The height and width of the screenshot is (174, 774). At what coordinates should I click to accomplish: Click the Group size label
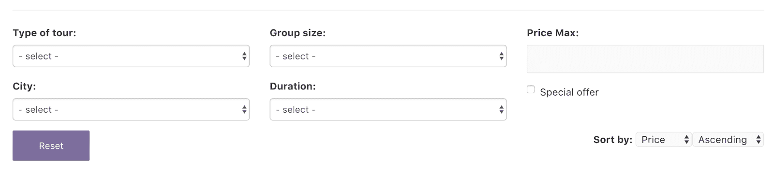tap(298, 33)
